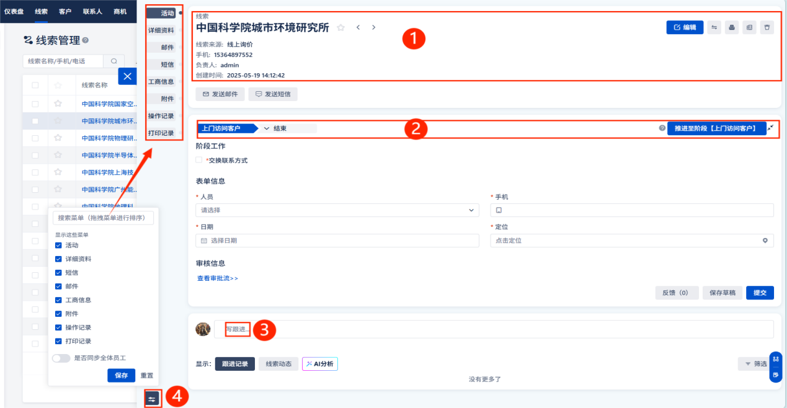This screenshot has height=408, width=787.
Task: Open 附件 tab in sidebar
Action: coord(167,99)
